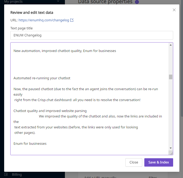Click the Data source properties info icon

pyautogui.click(x=137, y=2)
